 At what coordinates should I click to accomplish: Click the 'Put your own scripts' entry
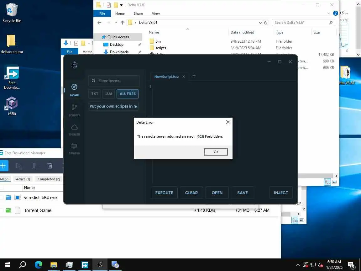[x=113, y=106]
